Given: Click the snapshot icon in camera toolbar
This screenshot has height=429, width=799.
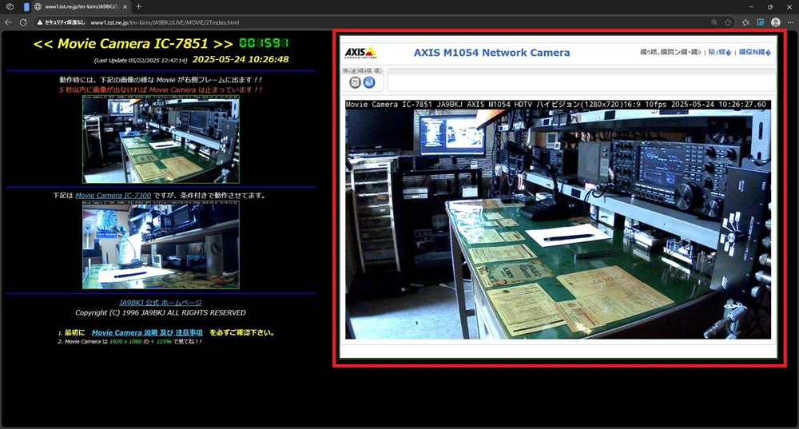Looking at the screenshot, I should click(356, 82).
